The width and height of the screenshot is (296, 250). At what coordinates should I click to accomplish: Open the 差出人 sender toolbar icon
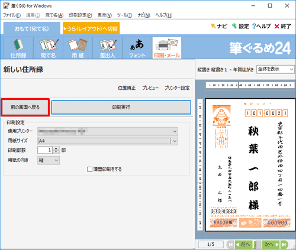(108, 48)
